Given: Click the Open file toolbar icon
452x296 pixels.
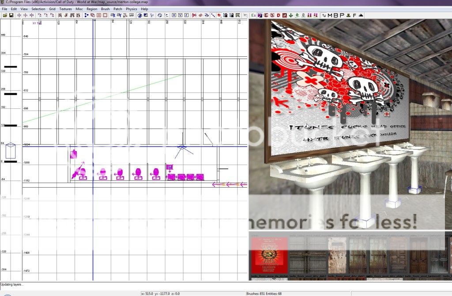Looking at the screenshot, I should click(5, 15).
